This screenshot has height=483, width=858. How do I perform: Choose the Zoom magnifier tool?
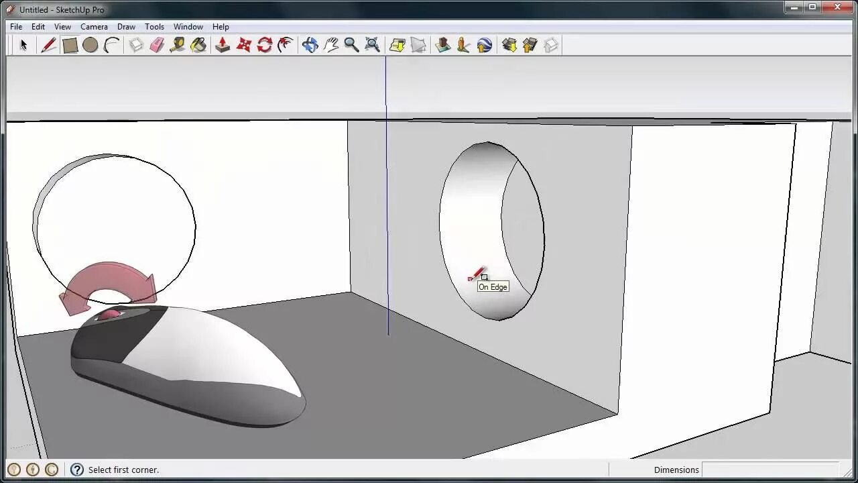[352, 45]
